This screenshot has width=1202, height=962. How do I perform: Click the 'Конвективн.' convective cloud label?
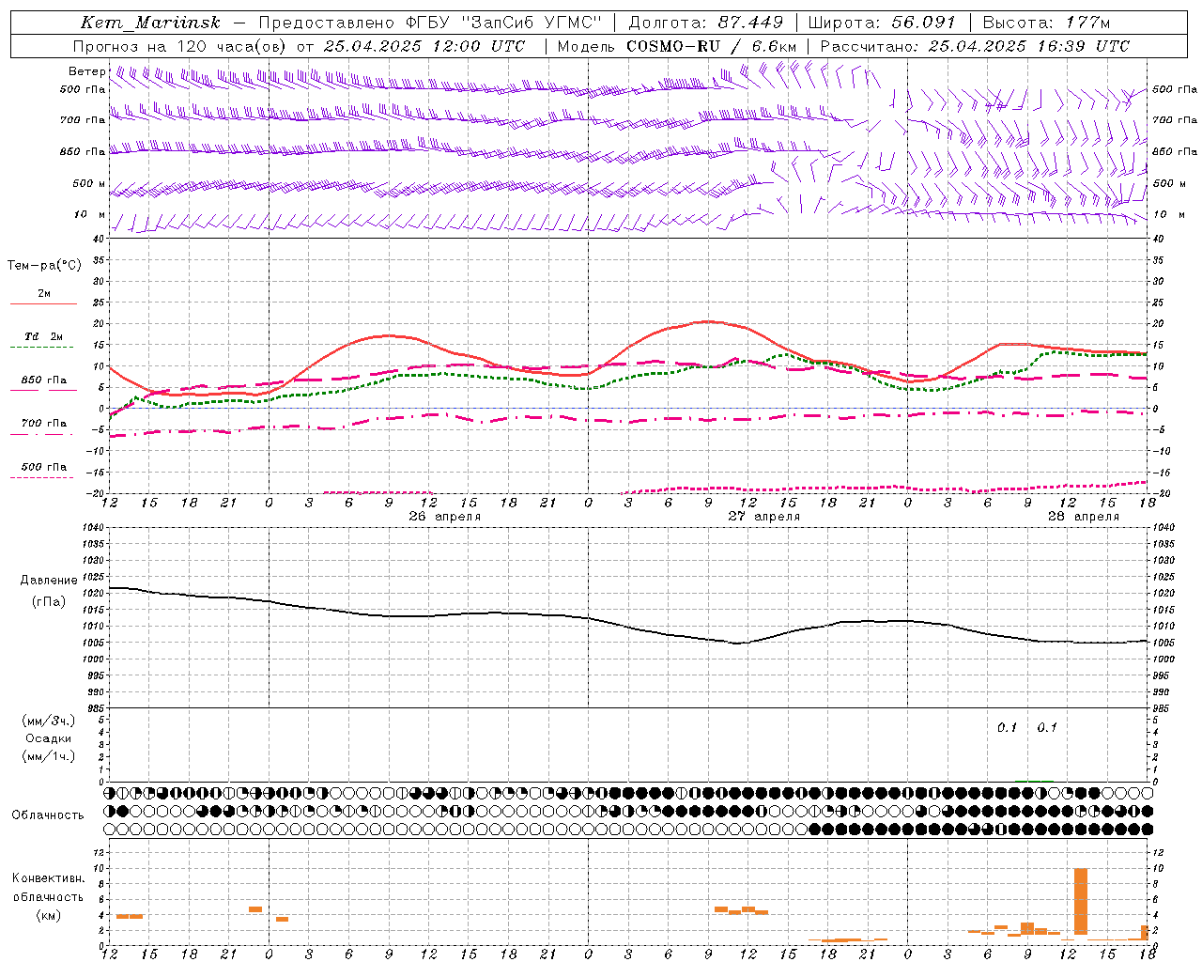tap(48, 878)
